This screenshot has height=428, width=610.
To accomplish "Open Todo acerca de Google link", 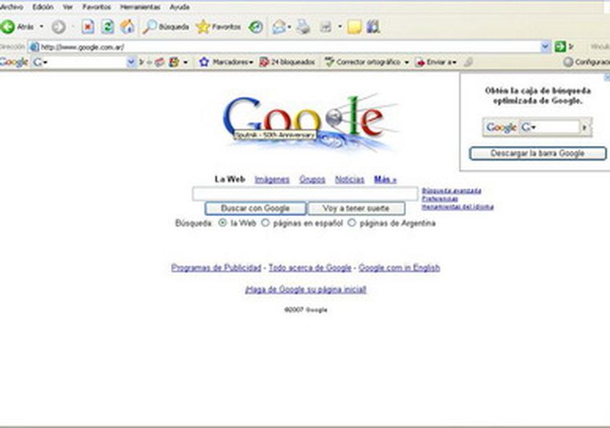I will click(x=310, y=267).
